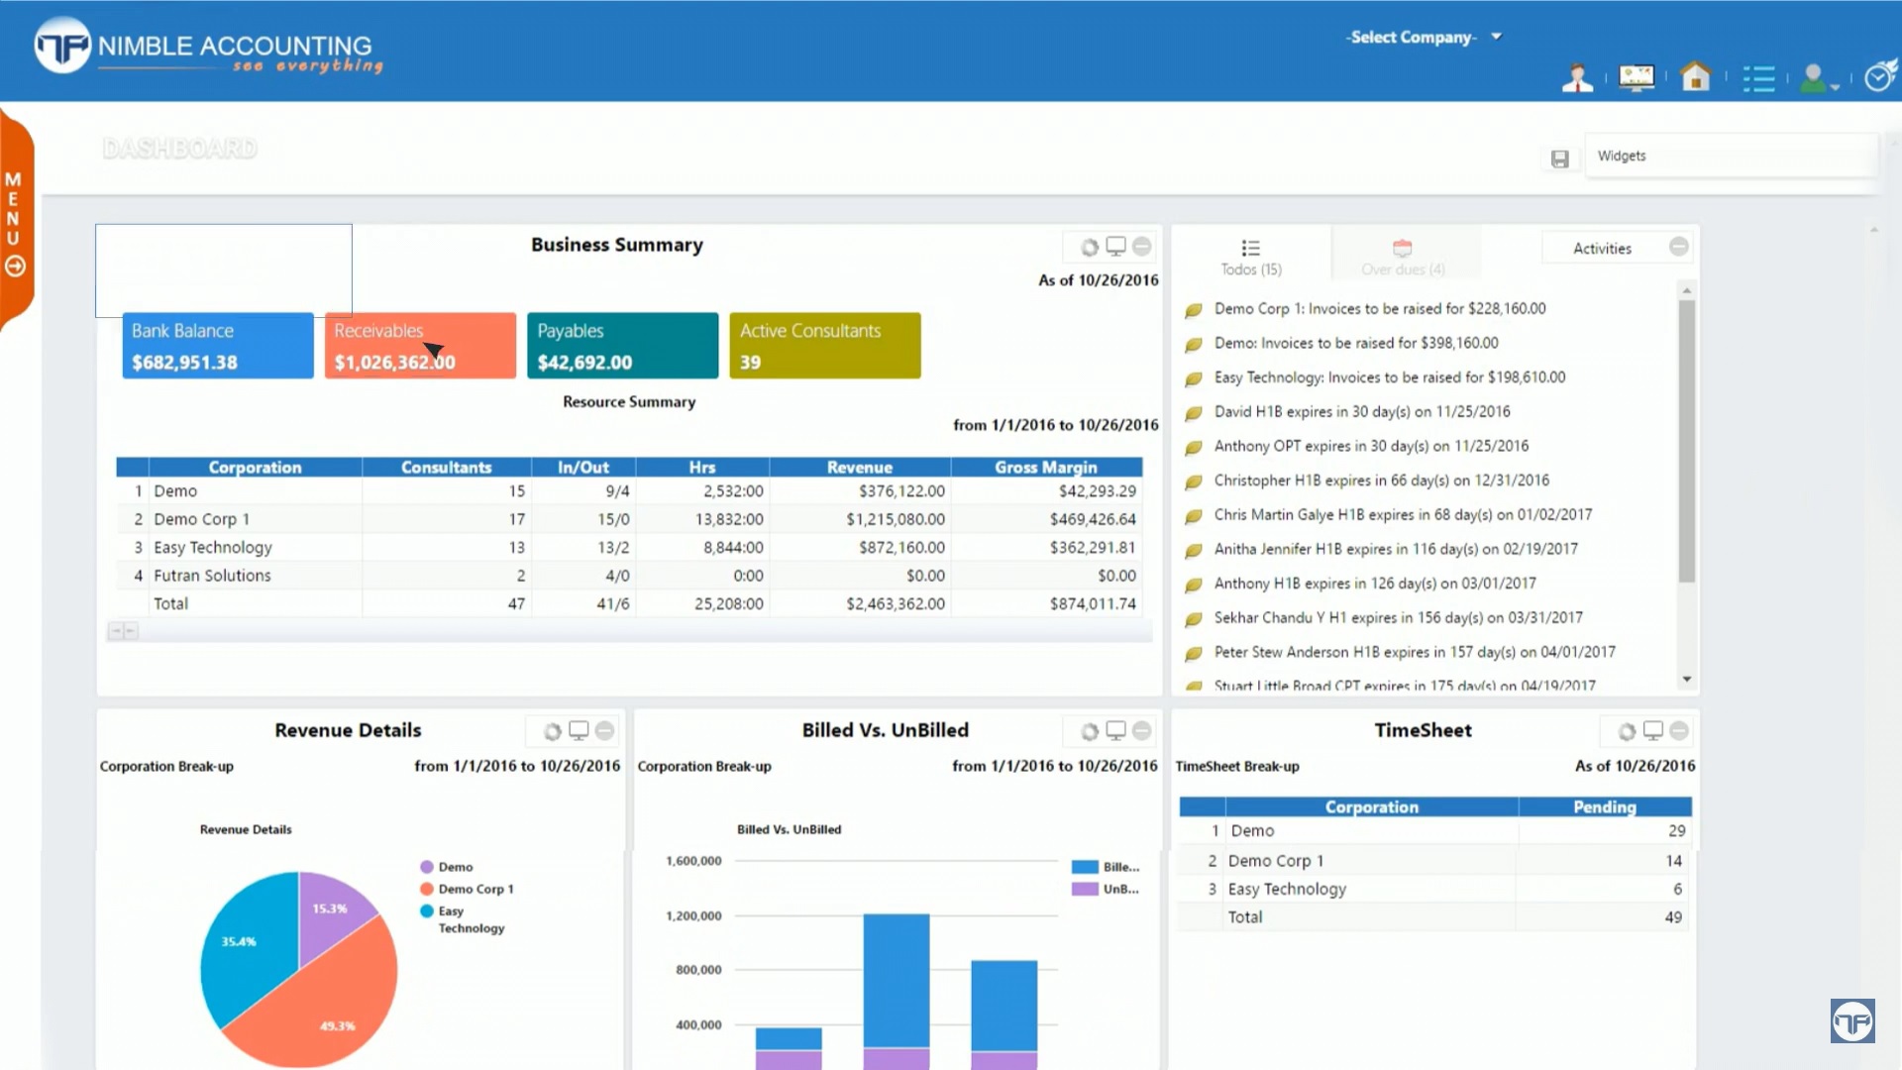Image resolution: width=1902 pixels, height=1070 pixels.
Task: Select Demo Corp 1 row in Resource Summary
Action: coord(629,519)
